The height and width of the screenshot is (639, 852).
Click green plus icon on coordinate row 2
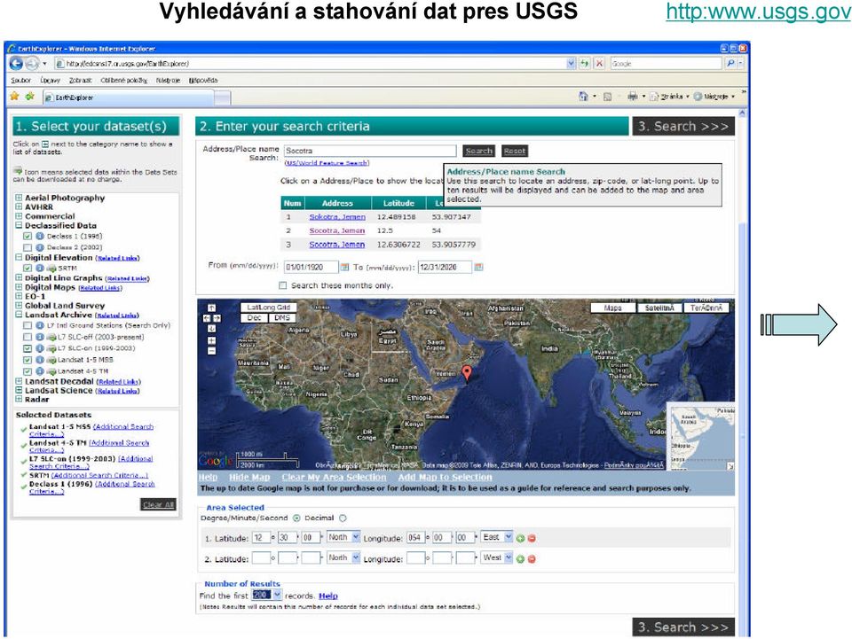click(x=520, y=558)
